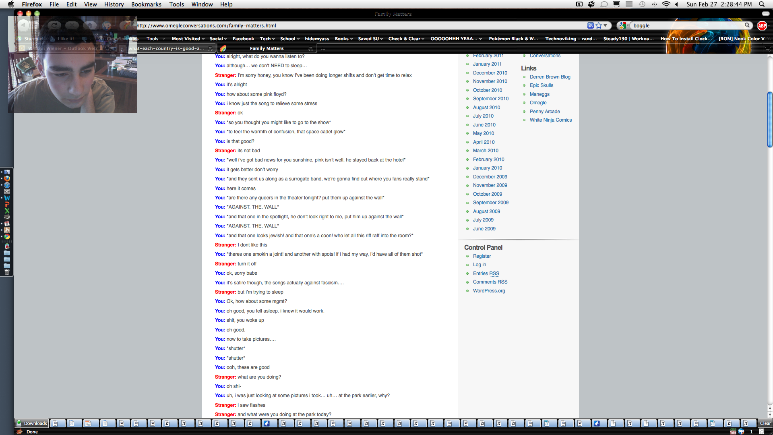The image size is (773, 435).
Task: Click the page vertical scrollbar thumb
Action: point(770,120)
